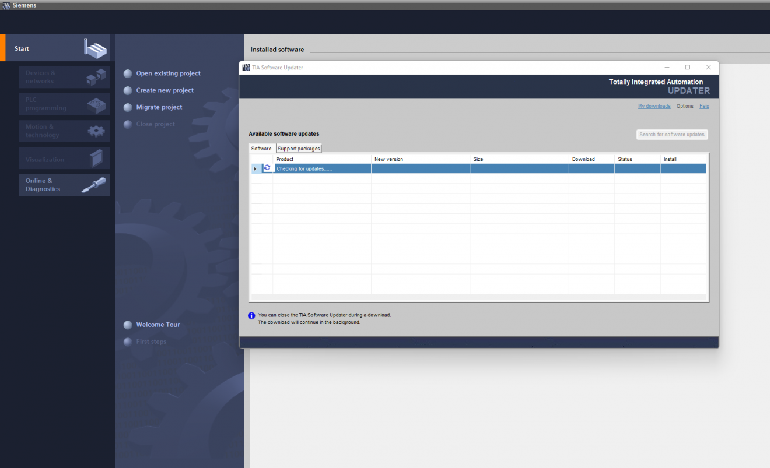770x468 pixels.
Task: Click the TIA icon in the Updater titlebar
Action: click(246, 67)
